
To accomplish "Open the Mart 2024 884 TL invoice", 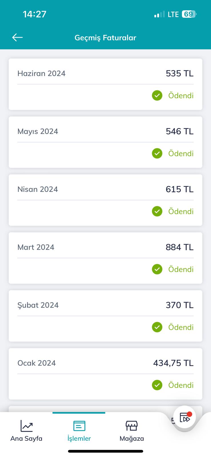I will [105, 258].
